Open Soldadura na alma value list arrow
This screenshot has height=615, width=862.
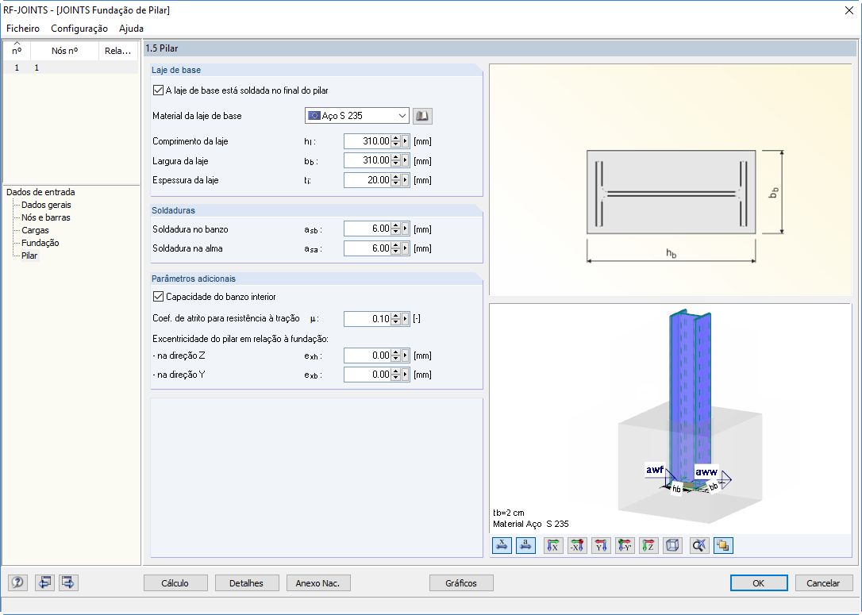[x=406, y=248]
